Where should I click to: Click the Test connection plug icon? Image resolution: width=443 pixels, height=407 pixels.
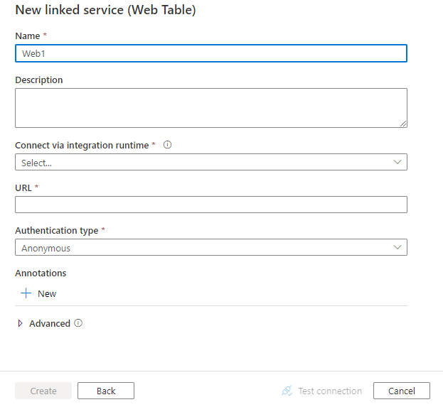click(287, 391)
